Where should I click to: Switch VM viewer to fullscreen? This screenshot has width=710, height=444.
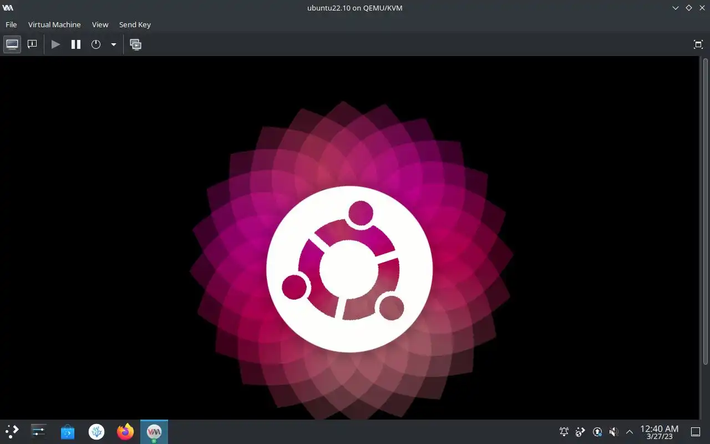(x=698, y=44)
